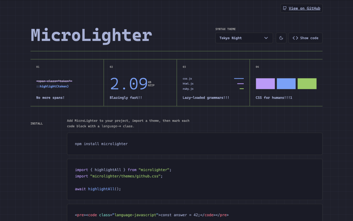Click the struck-through span class token text
The image size is (353, 221).
point(54,81)
